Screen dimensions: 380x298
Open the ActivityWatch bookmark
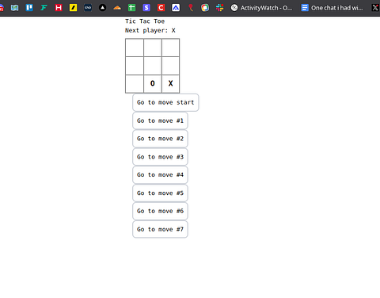tap(261, 8)
